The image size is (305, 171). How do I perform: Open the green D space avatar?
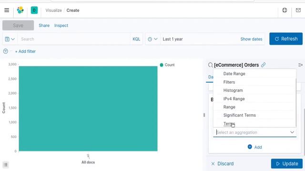pos(34,10)
